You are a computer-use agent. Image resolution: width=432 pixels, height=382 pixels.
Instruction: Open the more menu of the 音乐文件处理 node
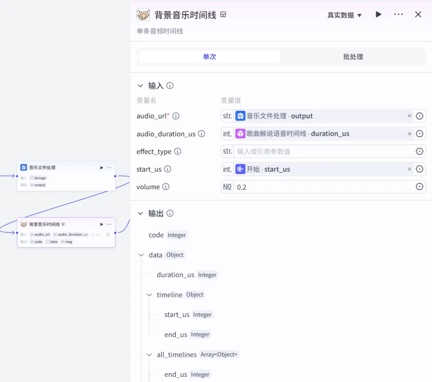click(109, 168)
